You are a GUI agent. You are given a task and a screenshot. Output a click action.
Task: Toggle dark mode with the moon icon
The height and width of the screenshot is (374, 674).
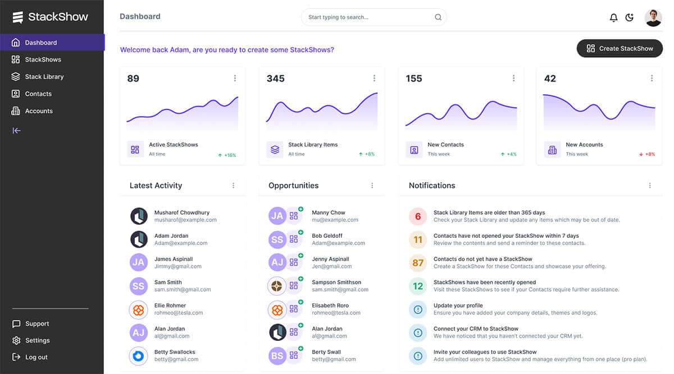[630, 17]
